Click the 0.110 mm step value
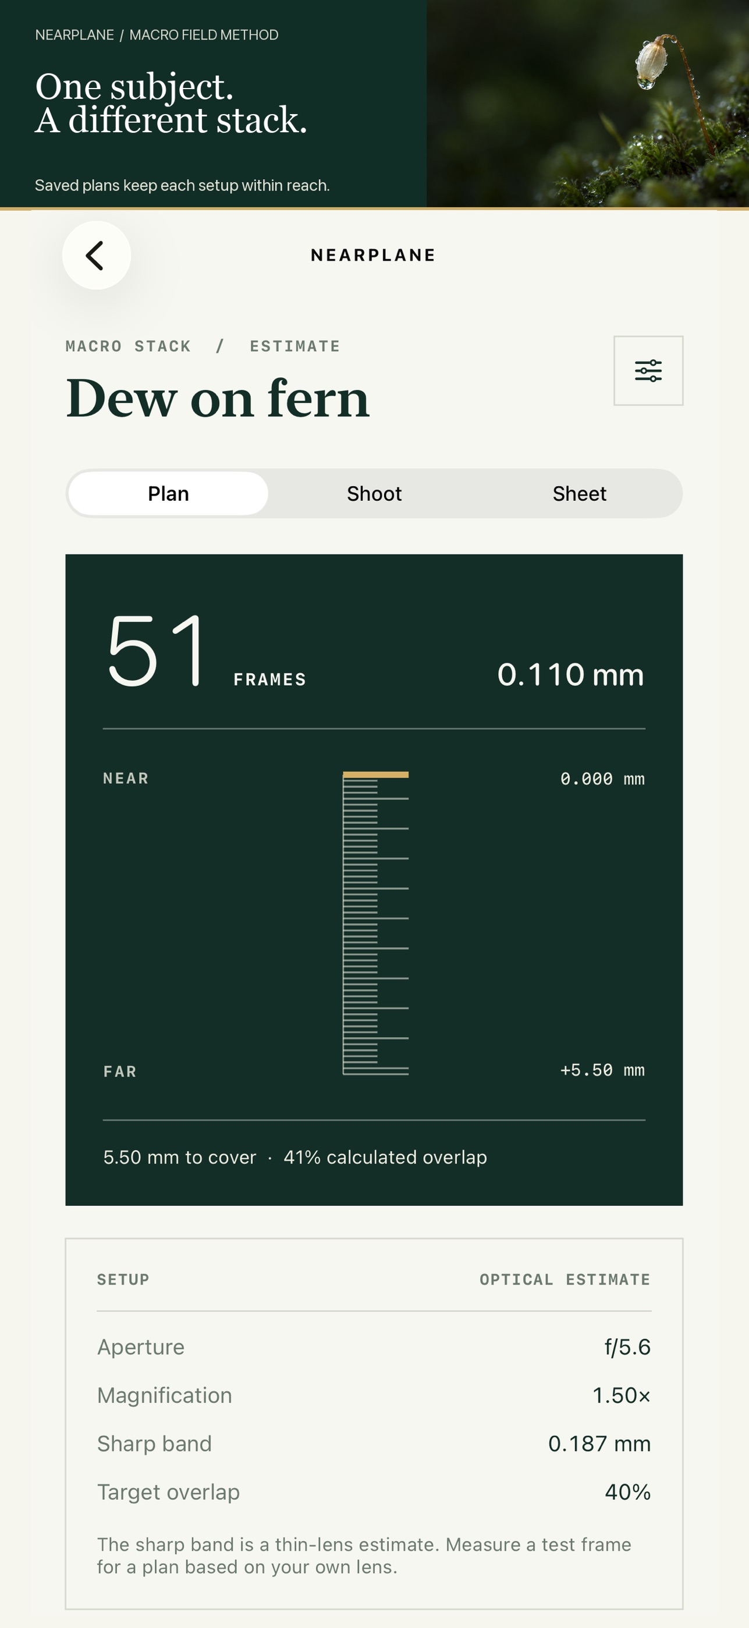 (x=570, y=674)
